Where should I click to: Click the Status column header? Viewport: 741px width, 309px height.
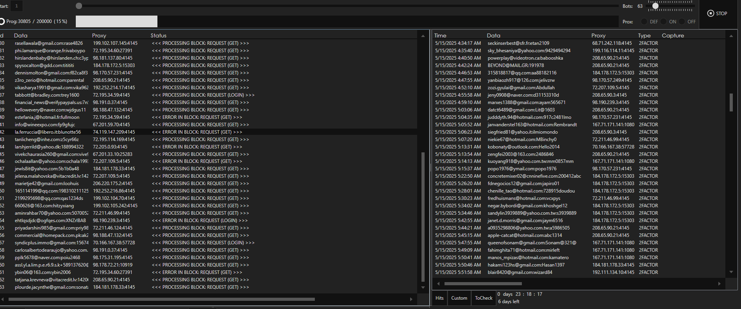[159, 35]
